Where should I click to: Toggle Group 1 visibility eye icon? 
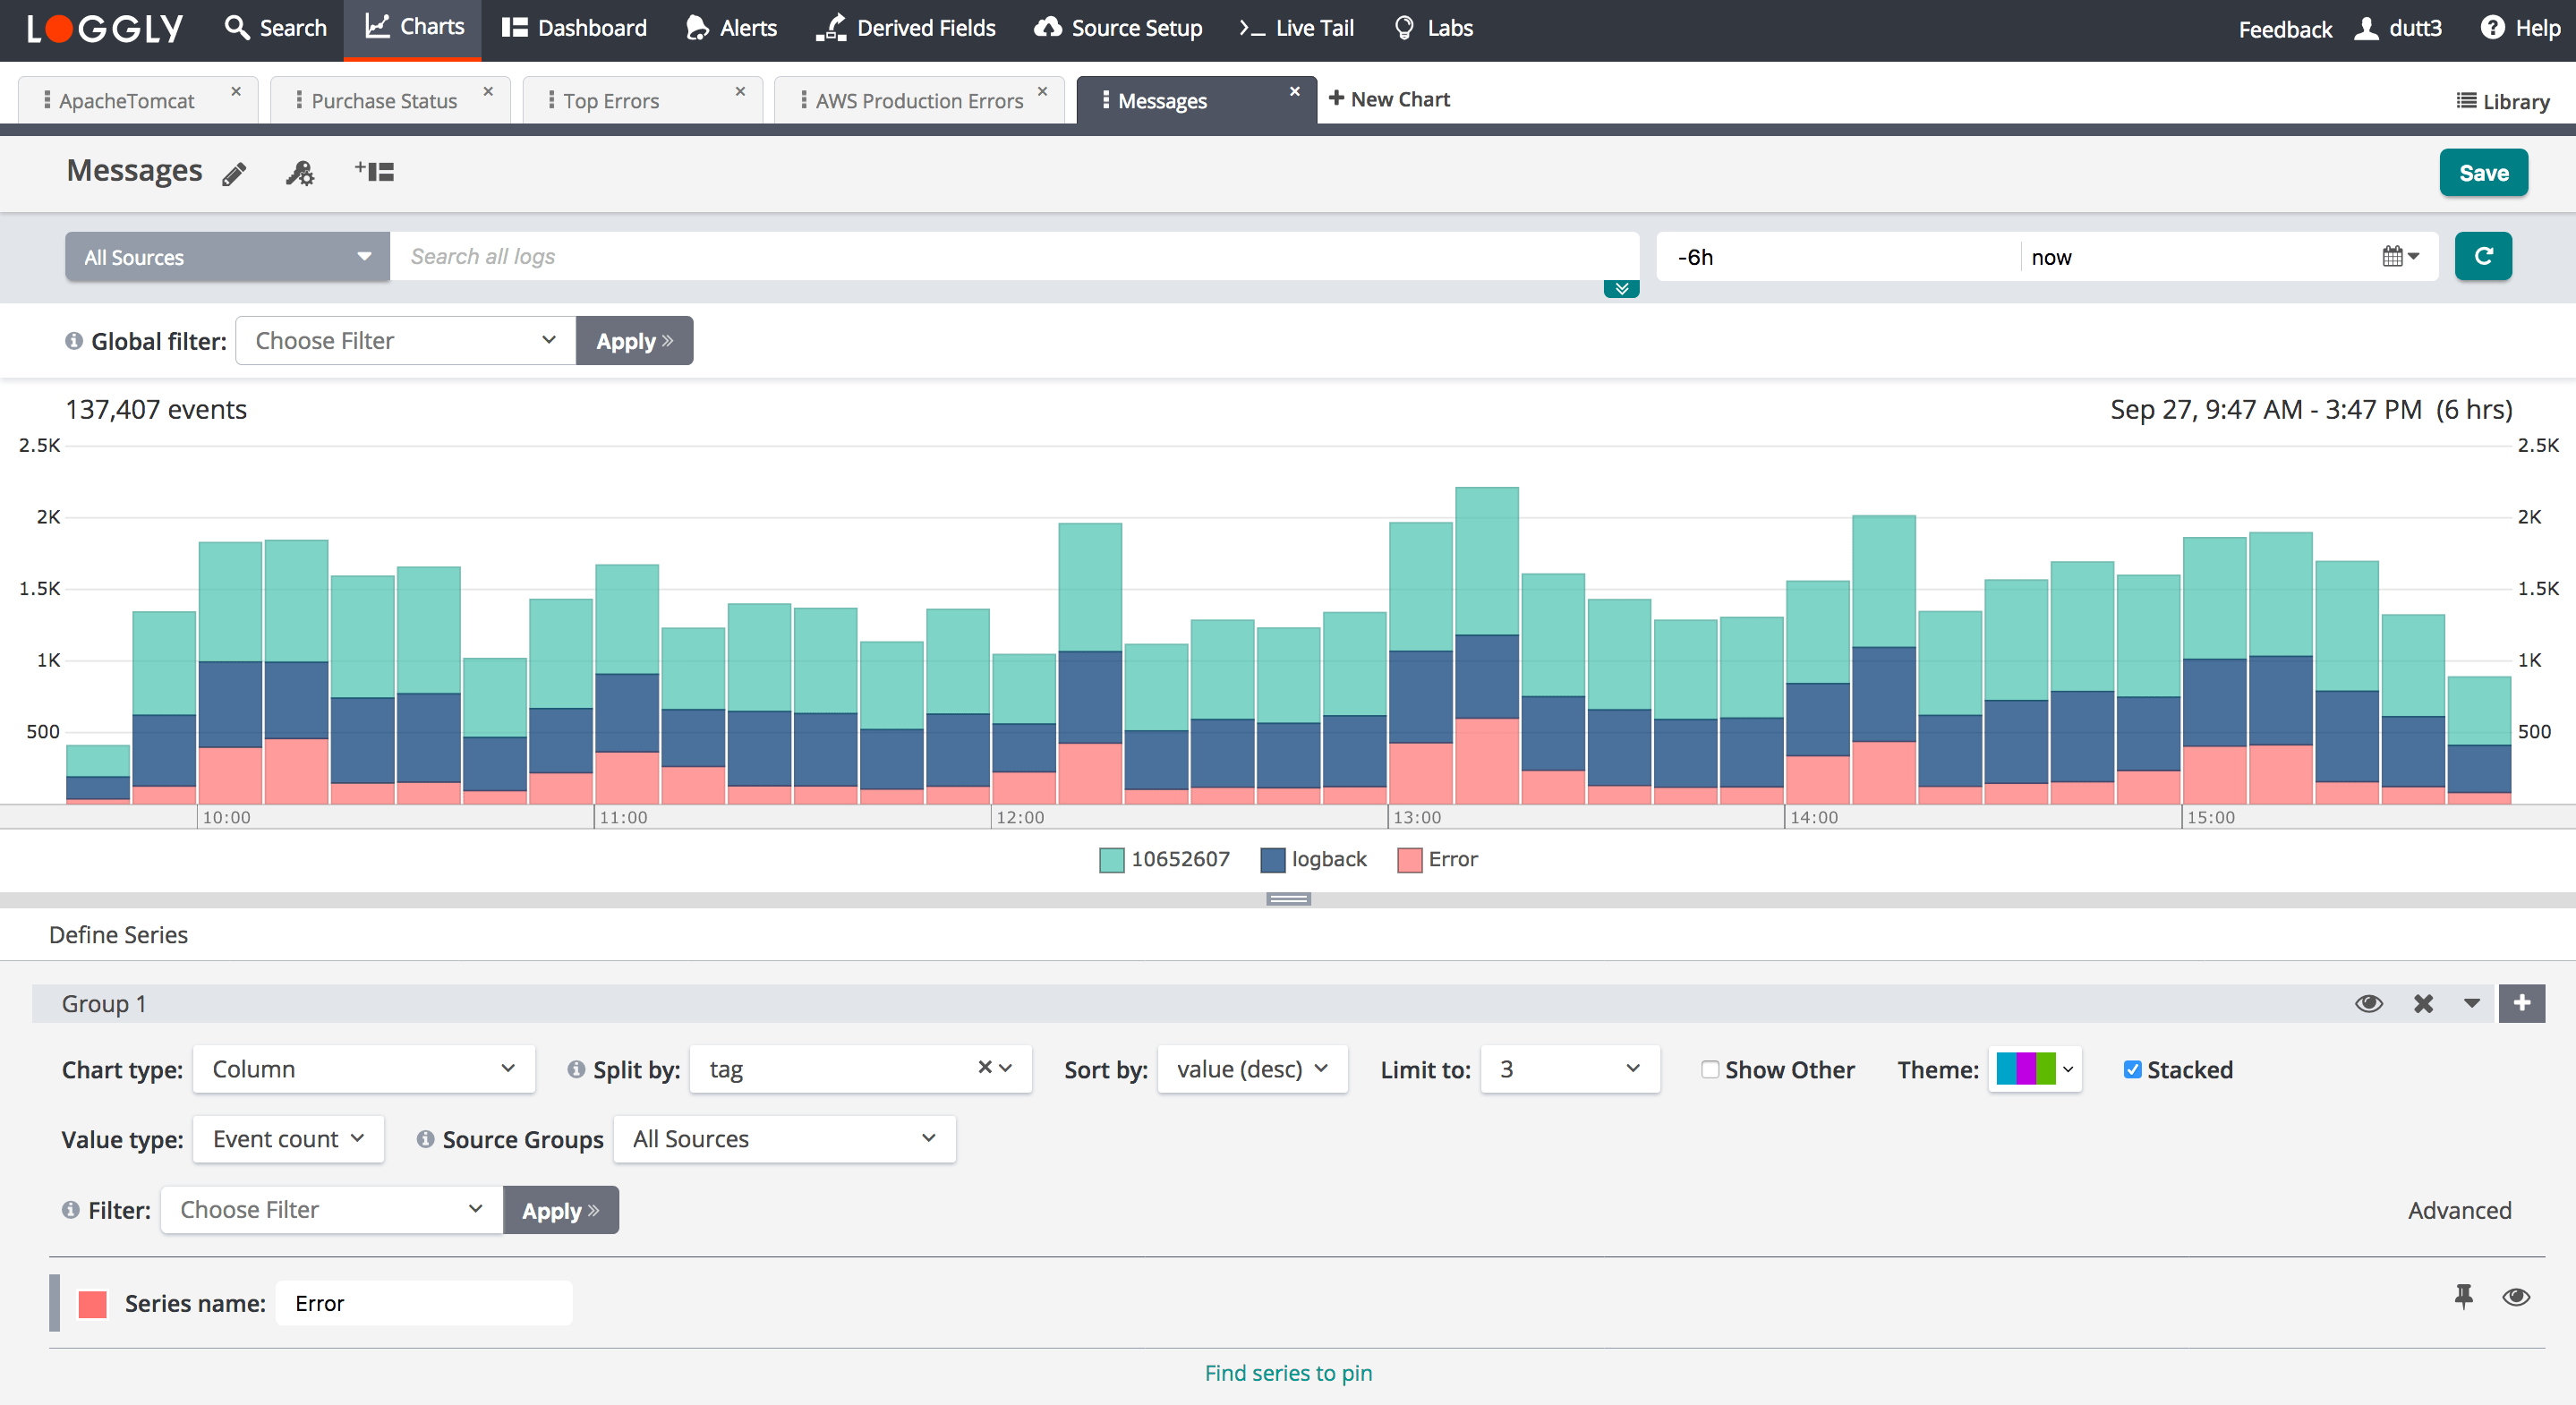pos(2368,1004)
